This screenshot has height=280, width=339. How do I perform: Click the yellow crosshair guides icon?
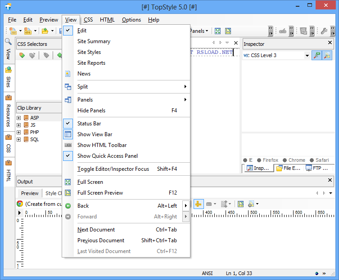click(x=198, y=204)
